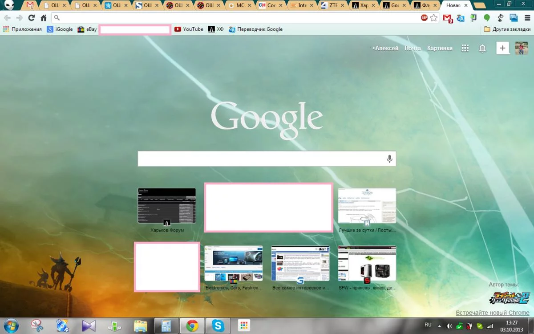Click the theme author logo
Screen dimensions: 534x334
(x=509, y=297)
